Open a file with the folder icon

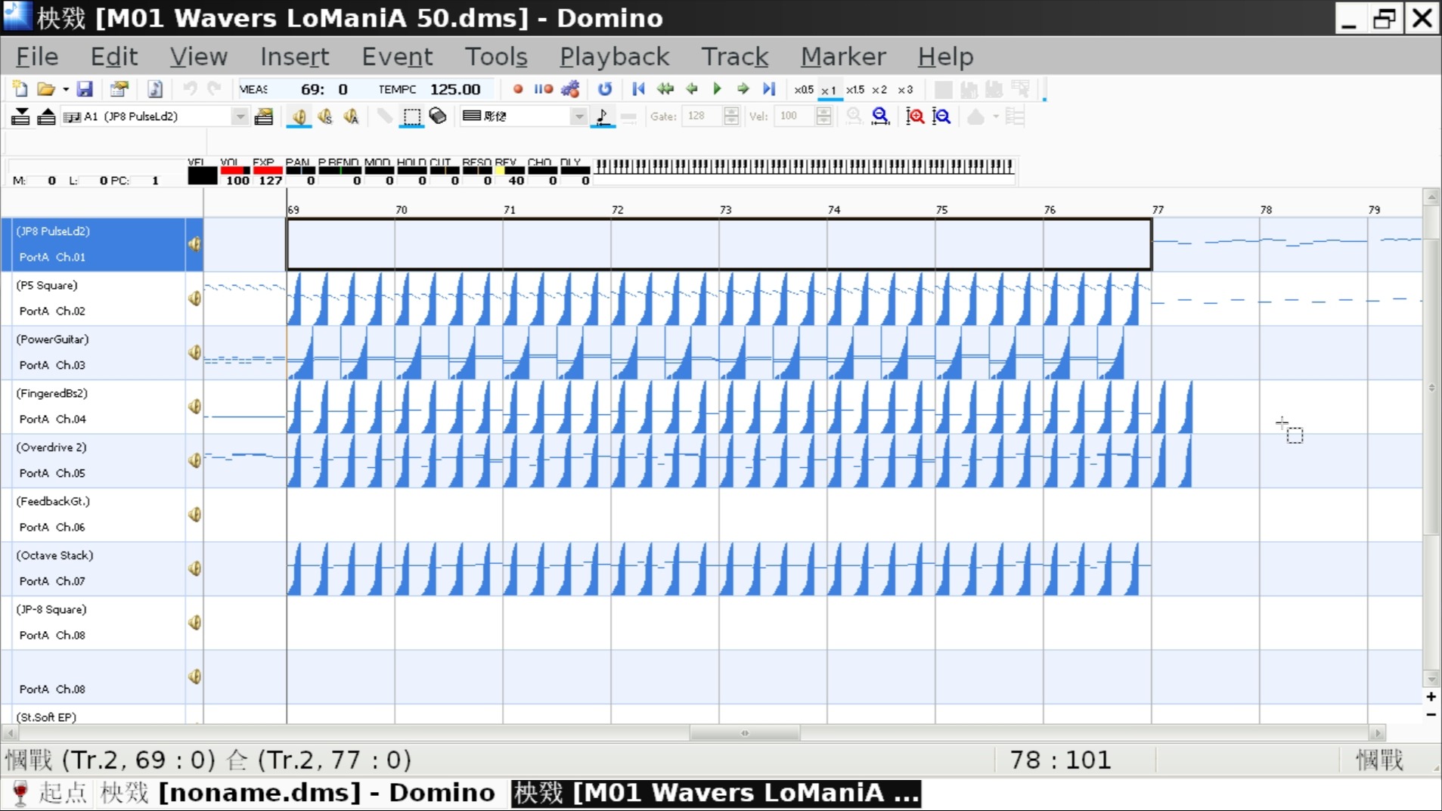click(46, 89)
